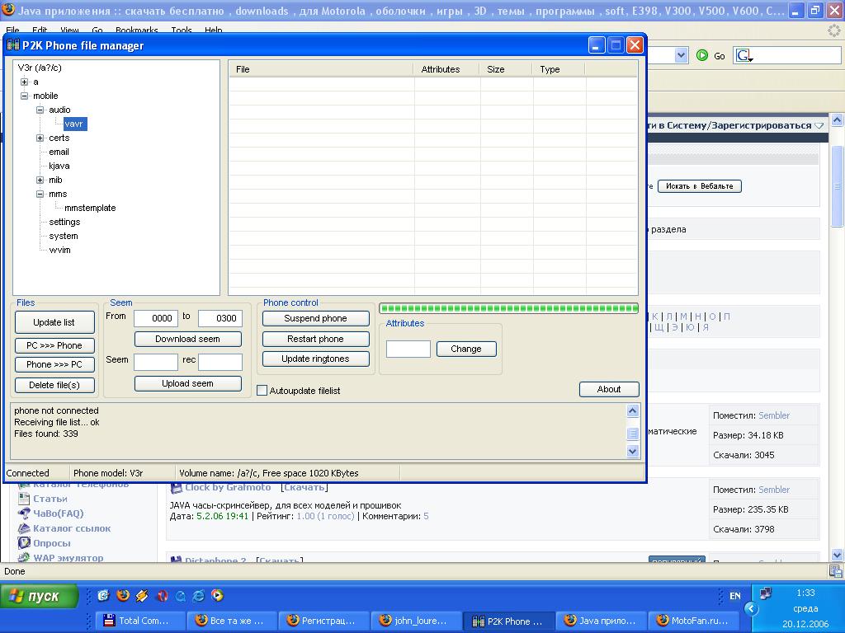
Task: Click the log panel scroll up arrow
Action: pos(633,410)
